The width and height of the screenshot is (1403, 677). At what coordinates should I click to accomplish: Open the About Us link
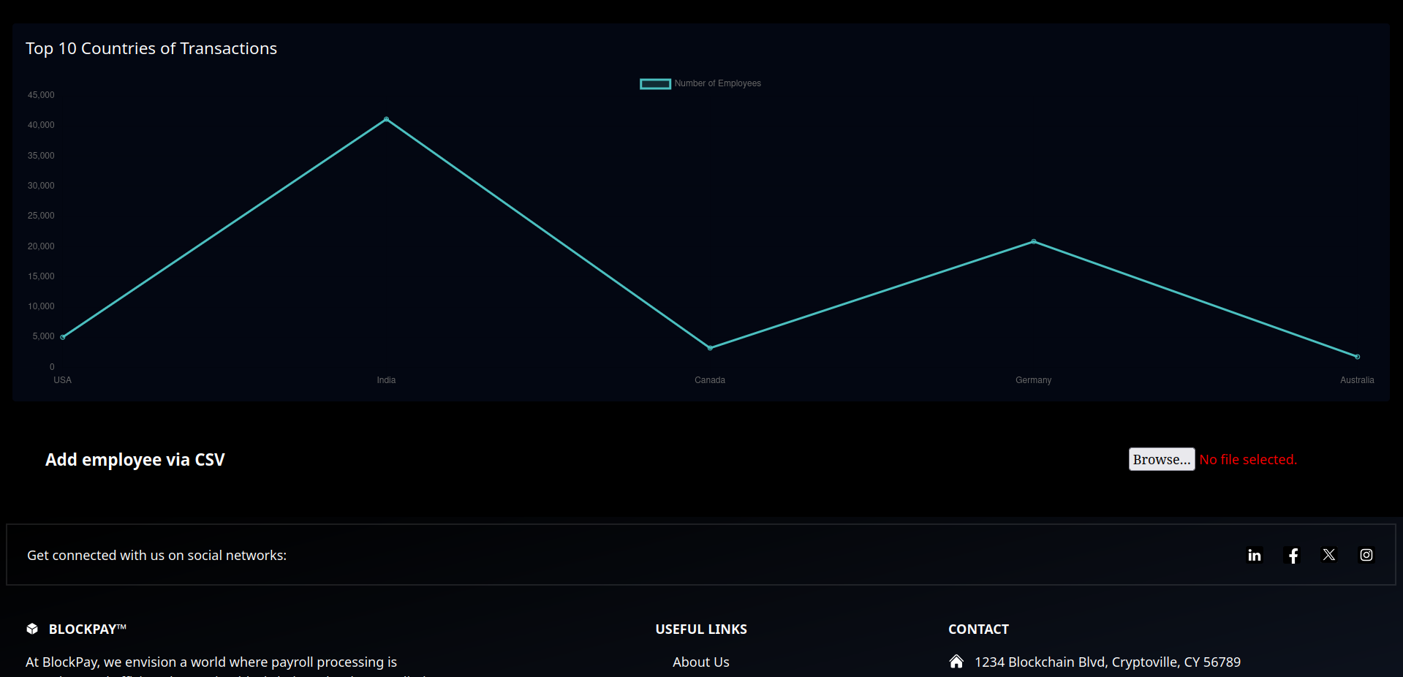tap(700, 662)
